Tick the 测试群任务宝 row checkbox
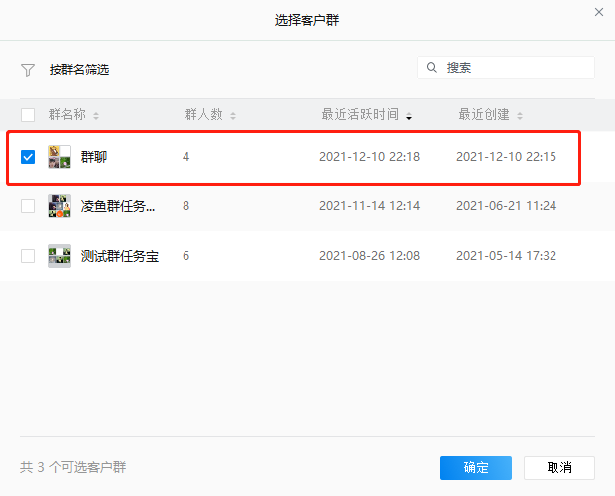Viewport: 615px width, 496px height. click(28, 256)
